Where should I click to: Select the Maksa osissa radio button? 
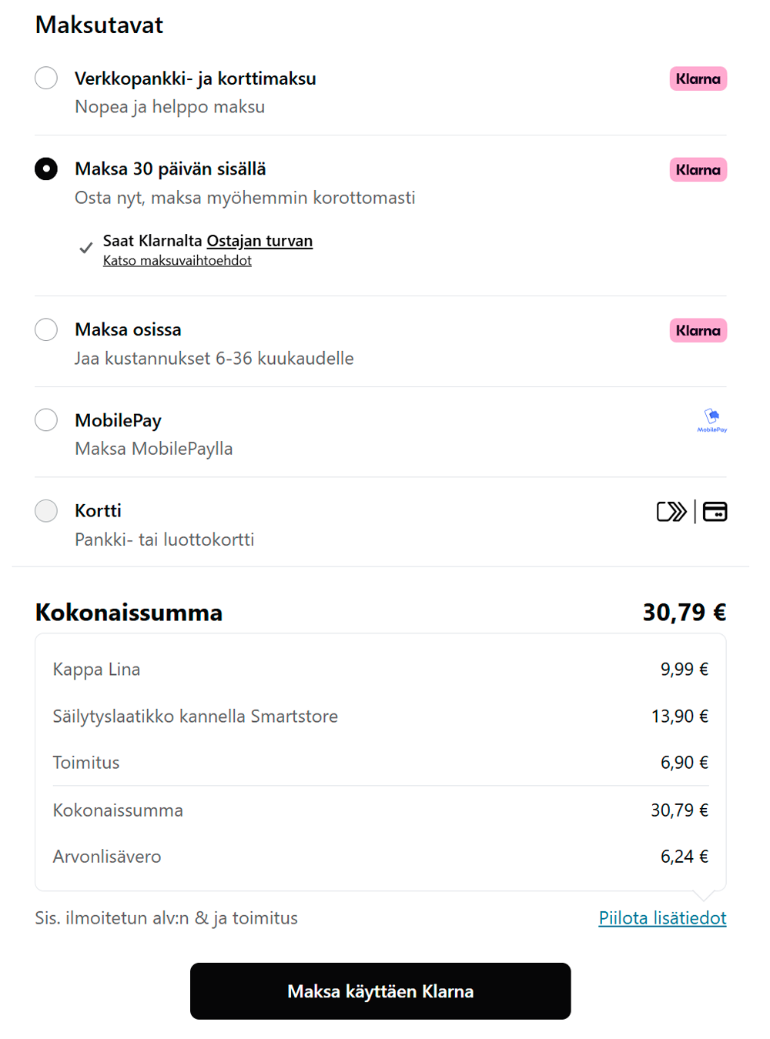46,329
